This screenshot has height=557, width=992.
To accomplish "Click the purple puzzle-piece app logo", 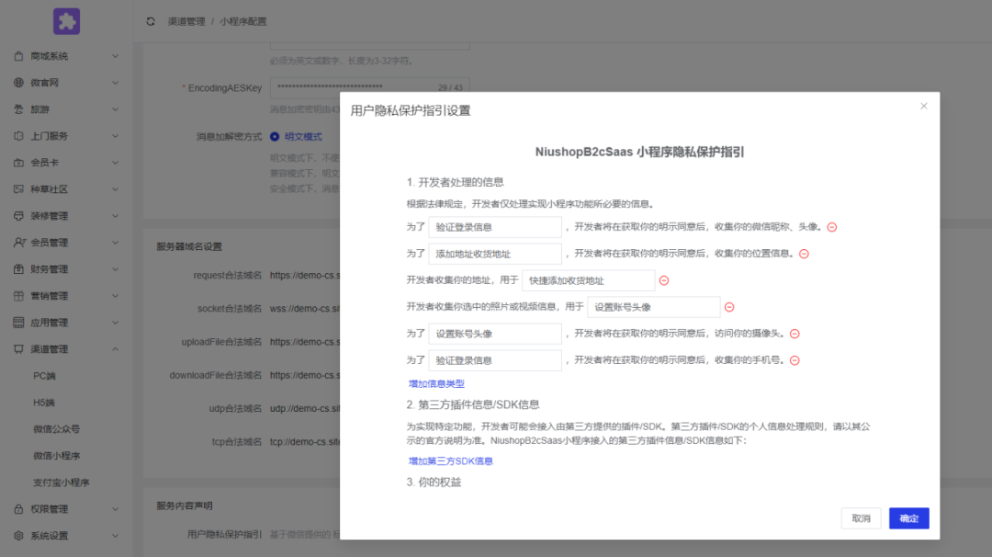I will coord(66,21).
